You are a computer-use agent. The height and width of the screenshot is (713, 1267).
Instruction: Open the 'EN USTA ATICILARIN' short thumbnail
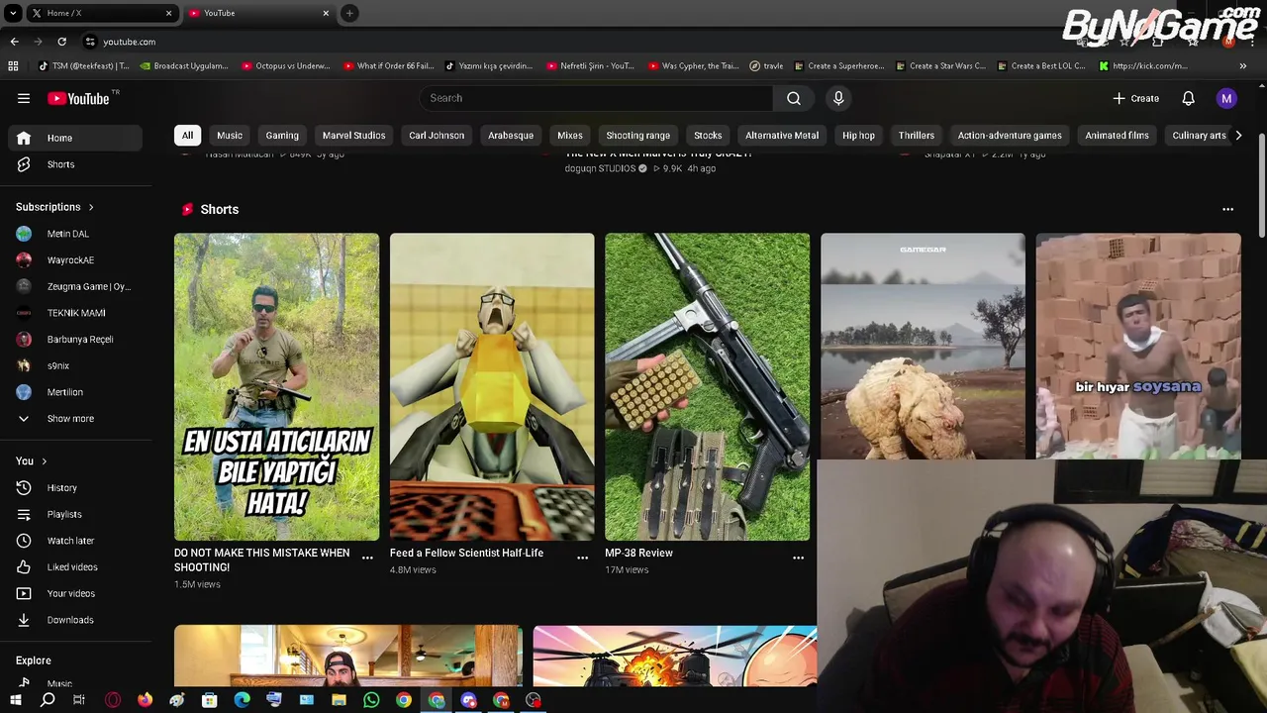(x=276, y=386)
